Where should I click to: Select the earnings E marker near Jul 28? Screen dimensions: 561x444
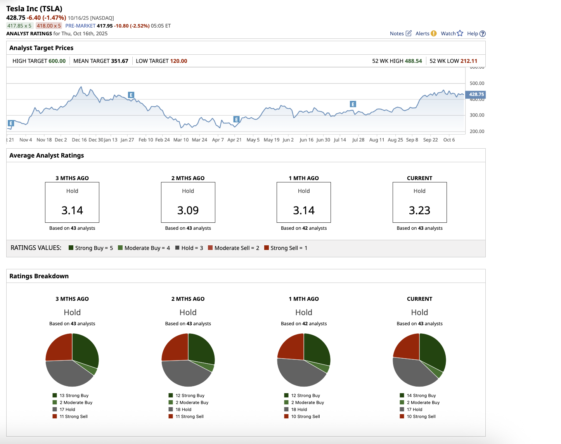(353, 104)
